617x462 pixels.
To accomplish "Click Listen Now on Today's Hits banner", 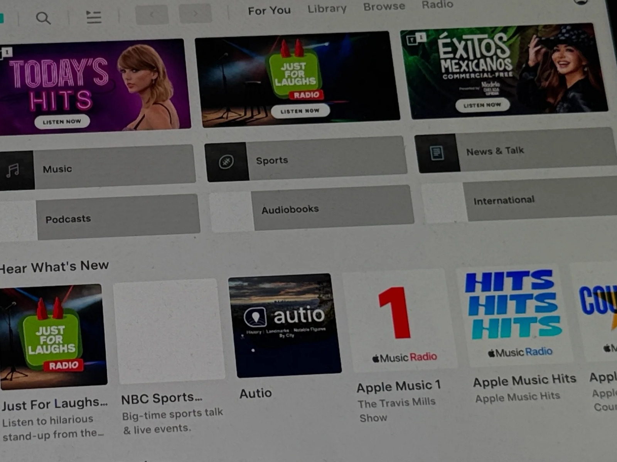I will (62, 122).
